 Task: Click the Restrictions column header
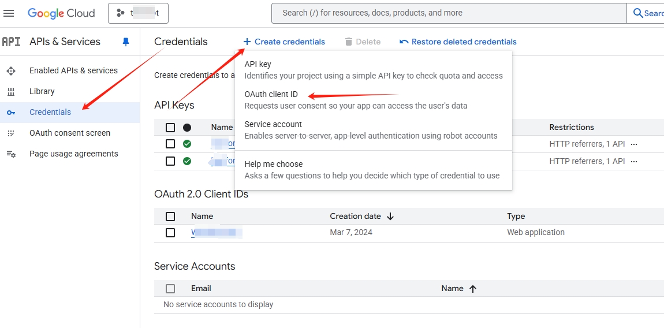pos(572,127)
